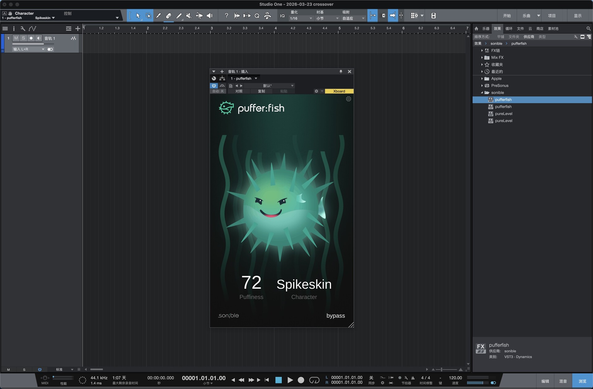Click the Xboard button in the plugin header

click(x=339, y=91)
